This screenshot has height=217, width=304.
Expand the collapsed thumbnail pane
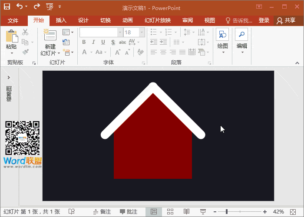pyautogui.click(x=9, y=77)
